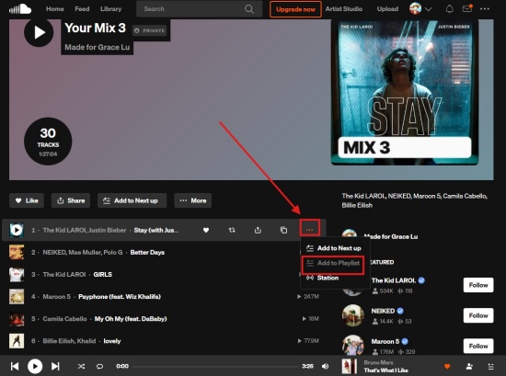Select My Oh My (feat. DaBaby)
Image resolution: width=506 pixels, height=376 pixels.
[x=131, y=319]
